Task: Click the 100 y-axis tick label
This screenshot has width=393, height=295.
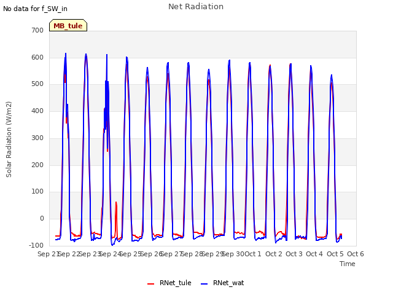Action: pos(37,192)
